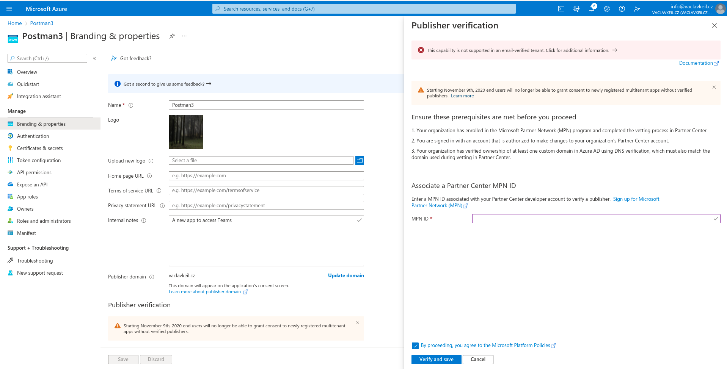Screen dimensions: 727x369
Task: Focus the Azure global search box
Action: [364, 9]
